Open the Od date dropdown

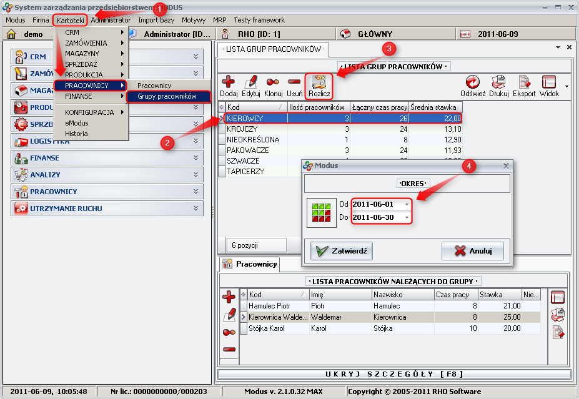[x=407, y=204]
